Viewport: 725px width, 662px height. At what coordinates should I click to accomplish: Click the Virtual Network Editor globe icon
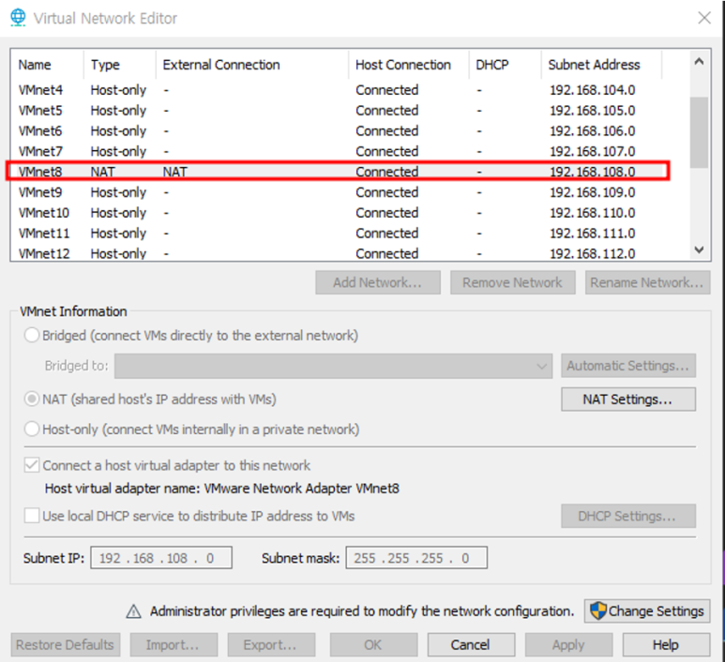(x=18, y=18)
